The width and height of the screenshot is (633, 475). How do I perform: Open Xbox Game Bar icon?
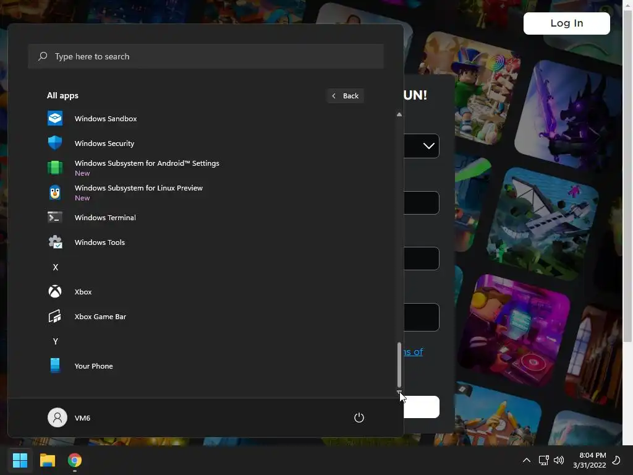click(55, 316)
